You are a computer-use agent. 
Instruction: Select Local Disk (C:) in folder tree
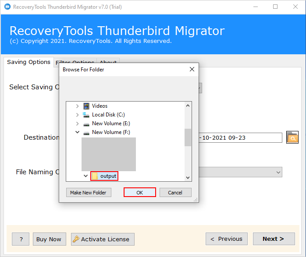tap(108, 115)
